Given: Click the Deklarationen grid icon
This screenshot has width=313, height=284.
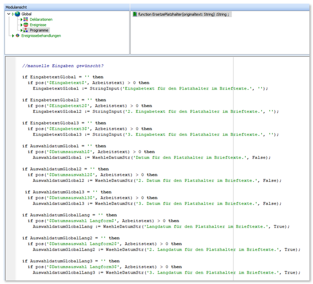Looking at the screenshot, I should coord(26,19).
